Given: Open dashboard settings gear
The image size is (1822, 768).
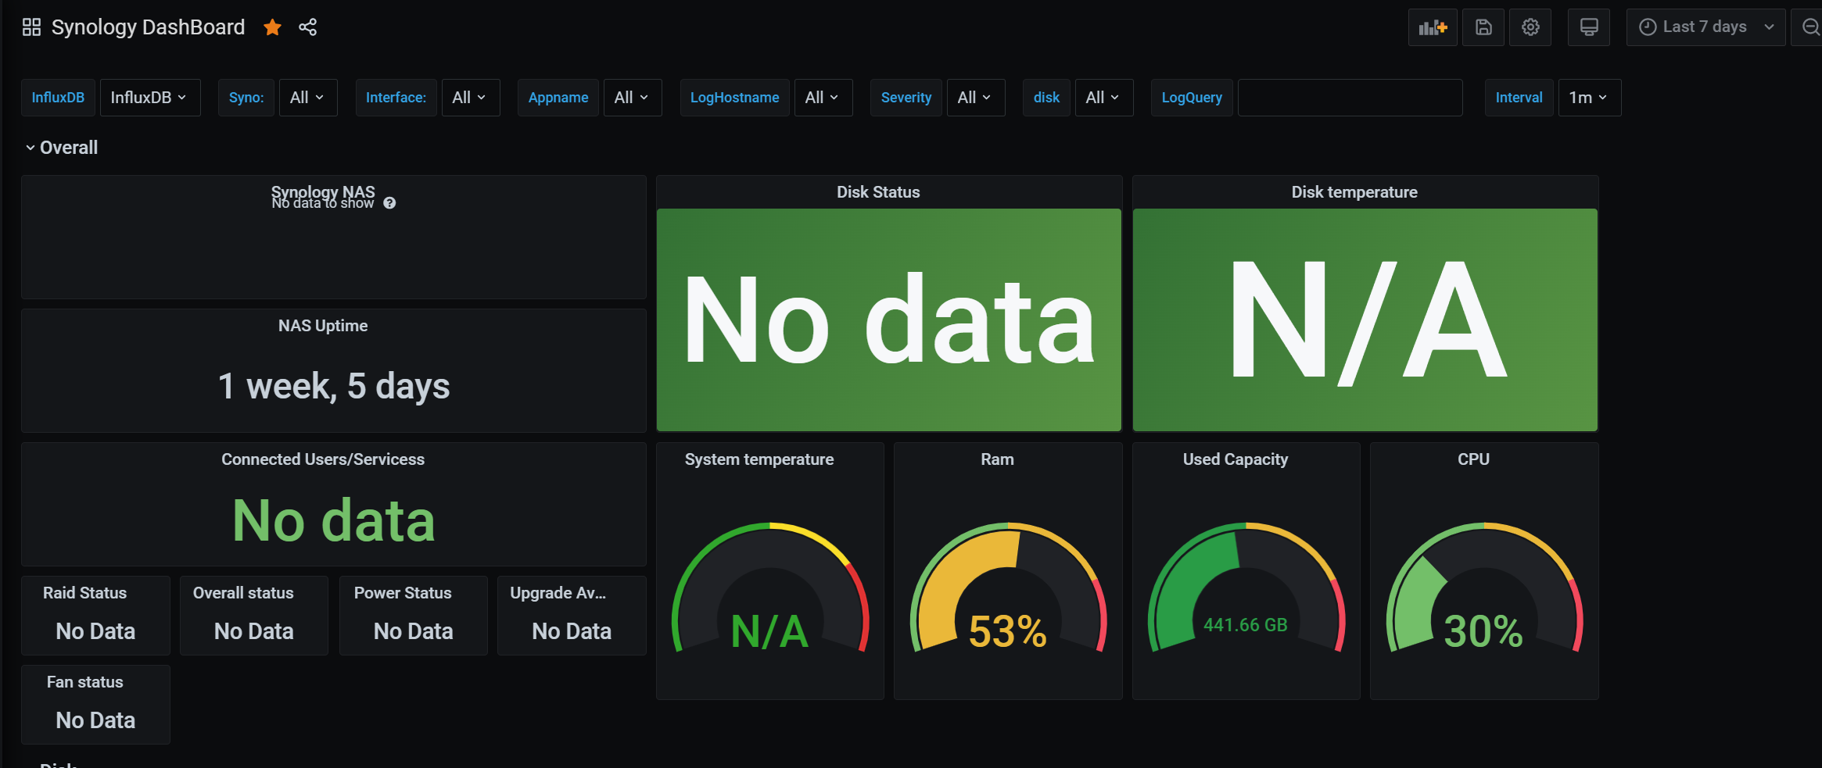Looking at the screenshot, I should click(x=1530, y=27).
